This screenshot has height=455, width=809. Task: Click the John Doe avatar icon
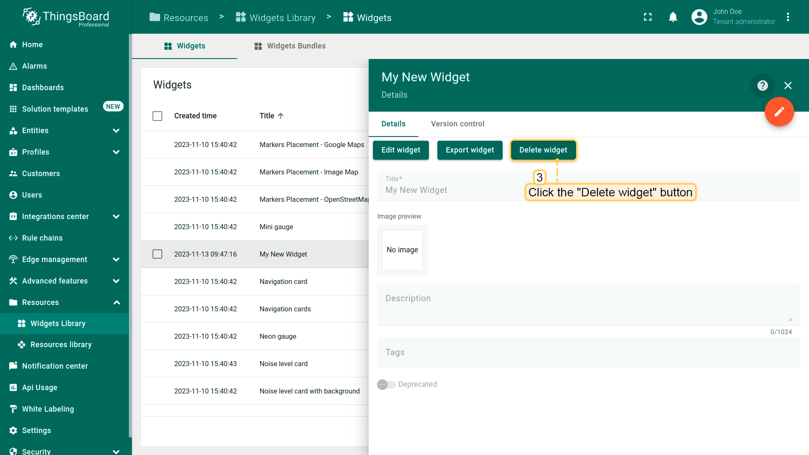(699, 17)
